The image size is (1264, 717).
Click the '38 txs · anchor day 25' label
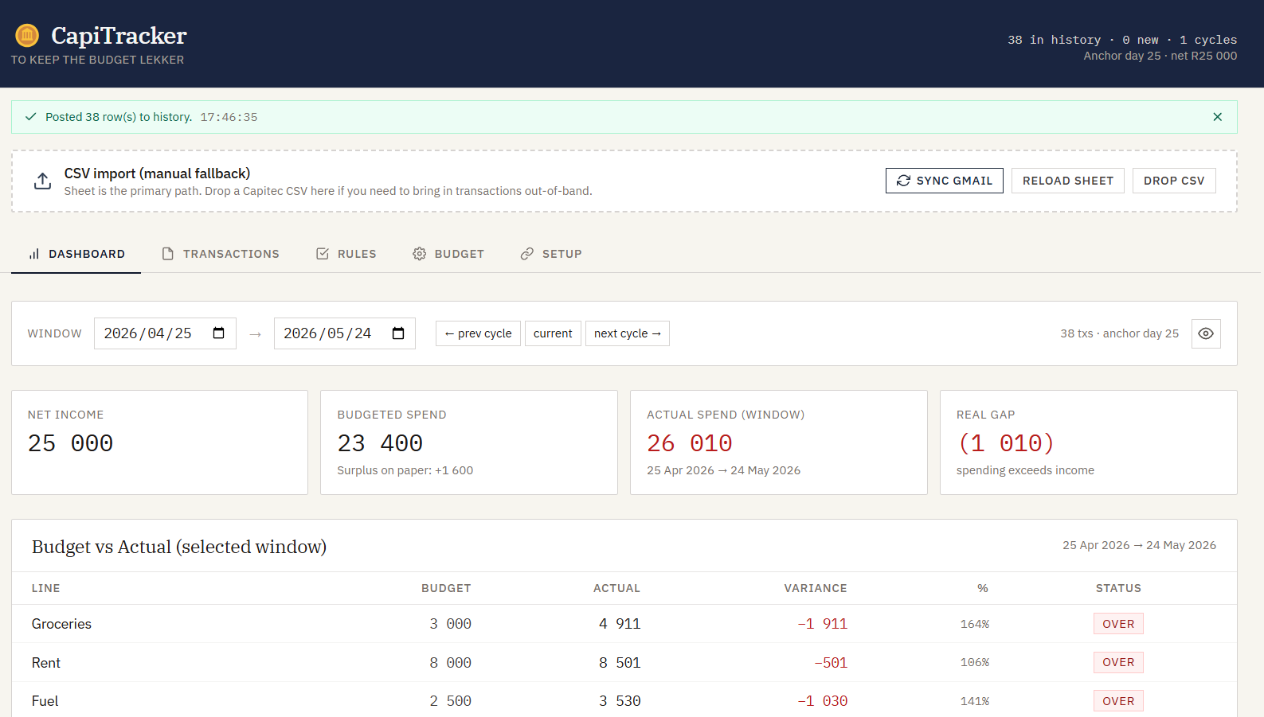[1119, 333]
